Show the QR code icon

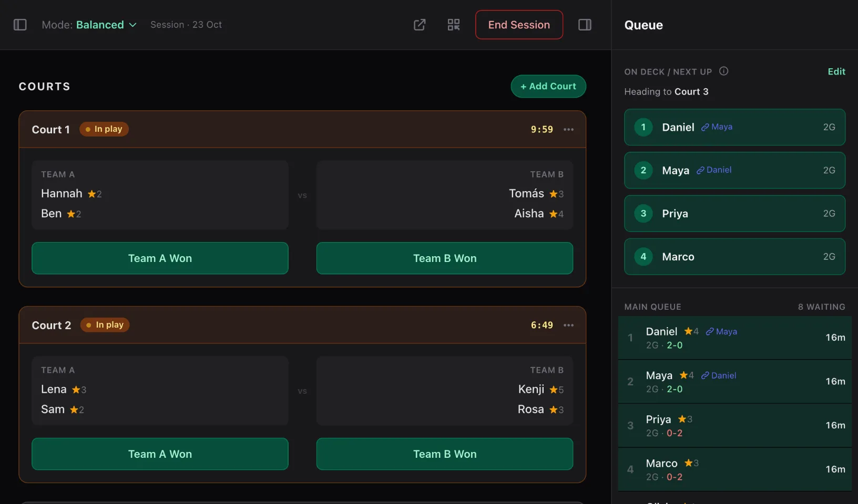pos(454,25)
